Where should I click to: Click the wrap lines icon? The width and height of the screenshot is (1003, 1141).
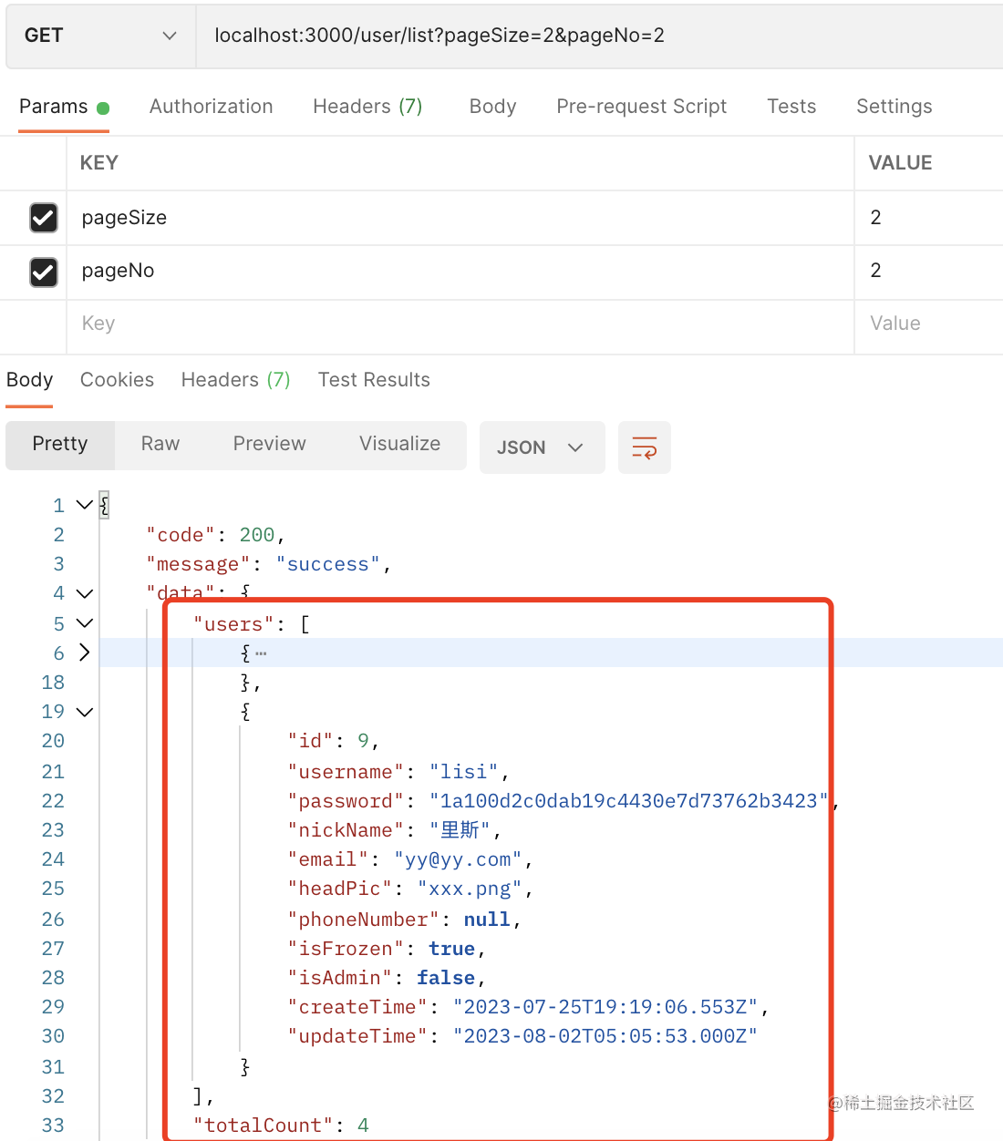[x=644, y=447]
